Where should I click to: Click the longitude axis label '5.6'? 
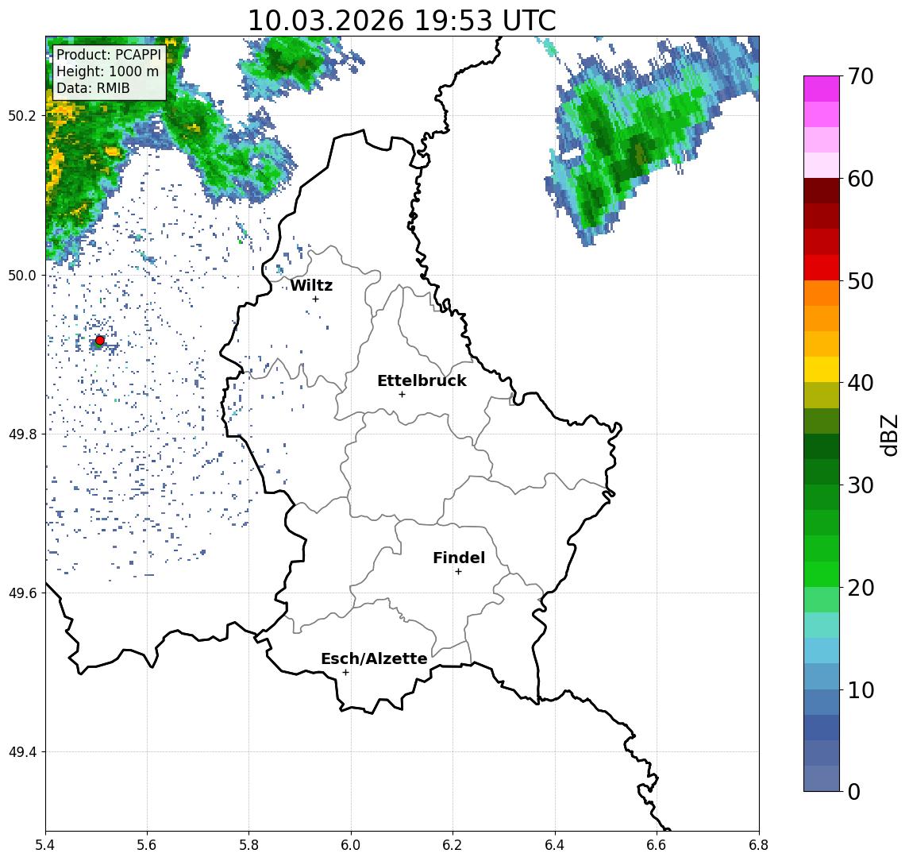(x=147, y=845)
